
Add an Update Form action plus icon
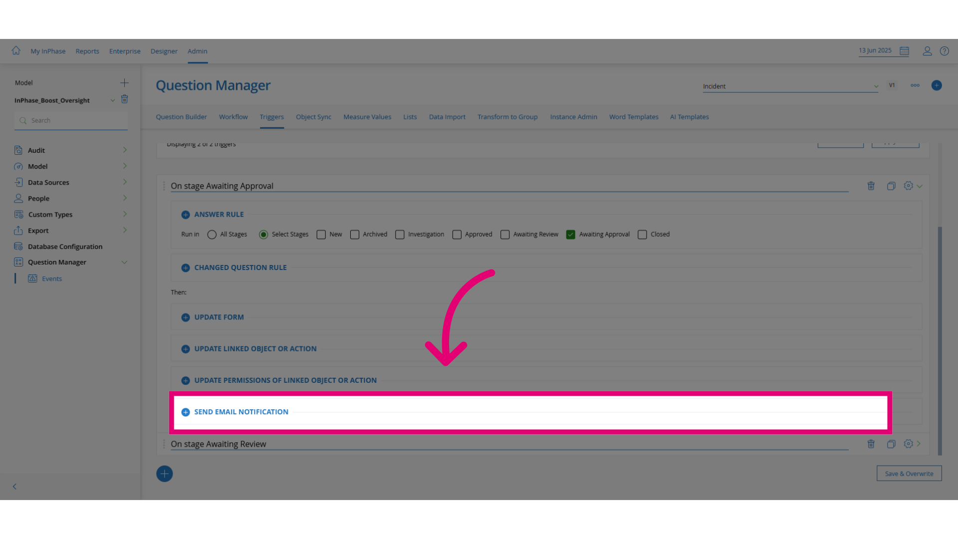coord(186,317)
